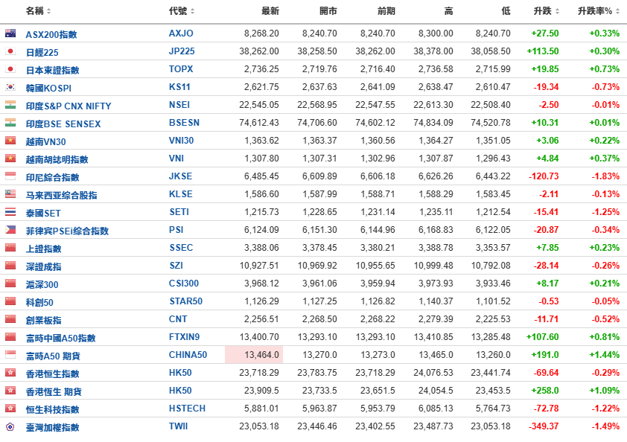Sort by the 升跌 column sort arrows
This screenshot has height=442, width=627.
click(x=558, y=12)
